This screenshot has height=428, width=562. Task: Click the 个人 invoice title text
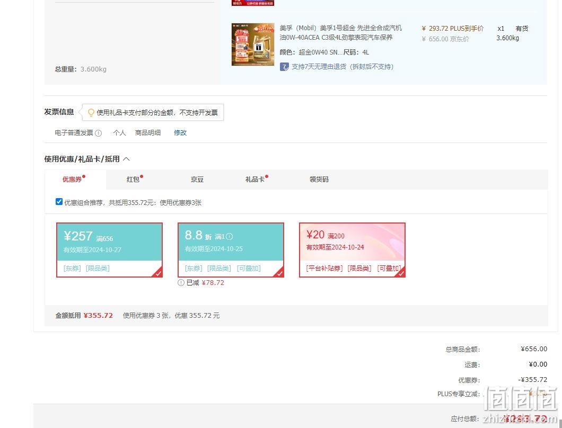coord(119,132)
